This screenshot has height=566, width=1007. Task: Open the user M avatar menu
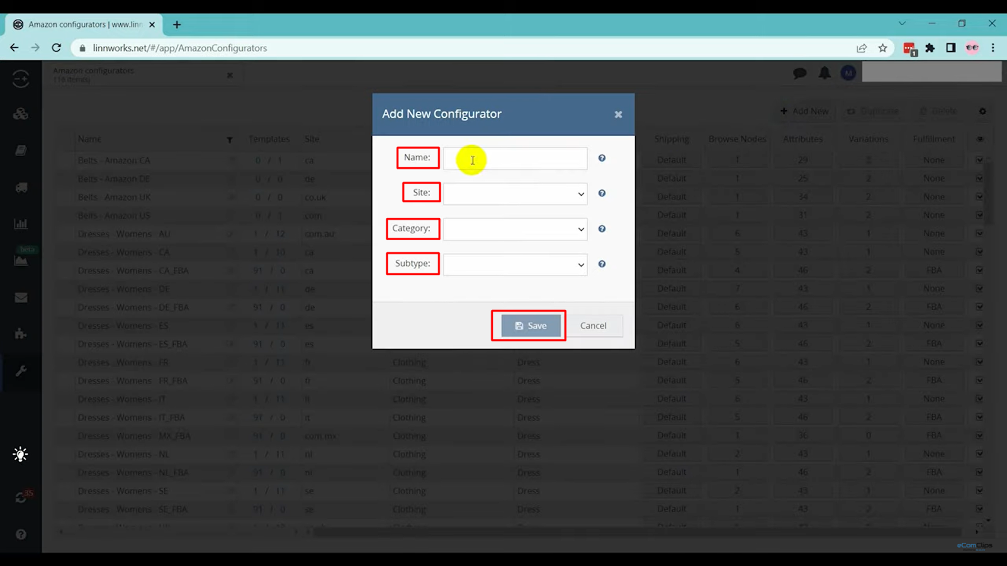[848, 73]
